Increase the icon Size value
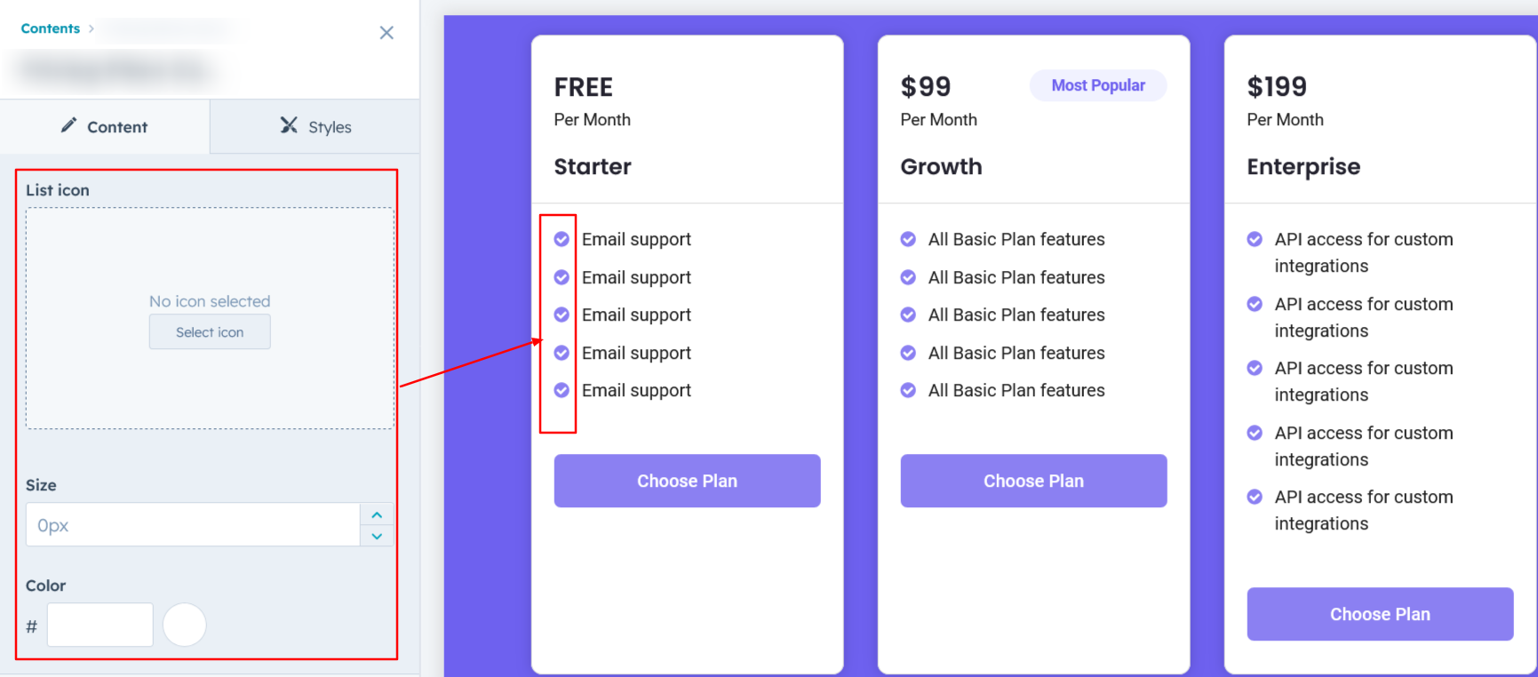 tap(377, 515)
